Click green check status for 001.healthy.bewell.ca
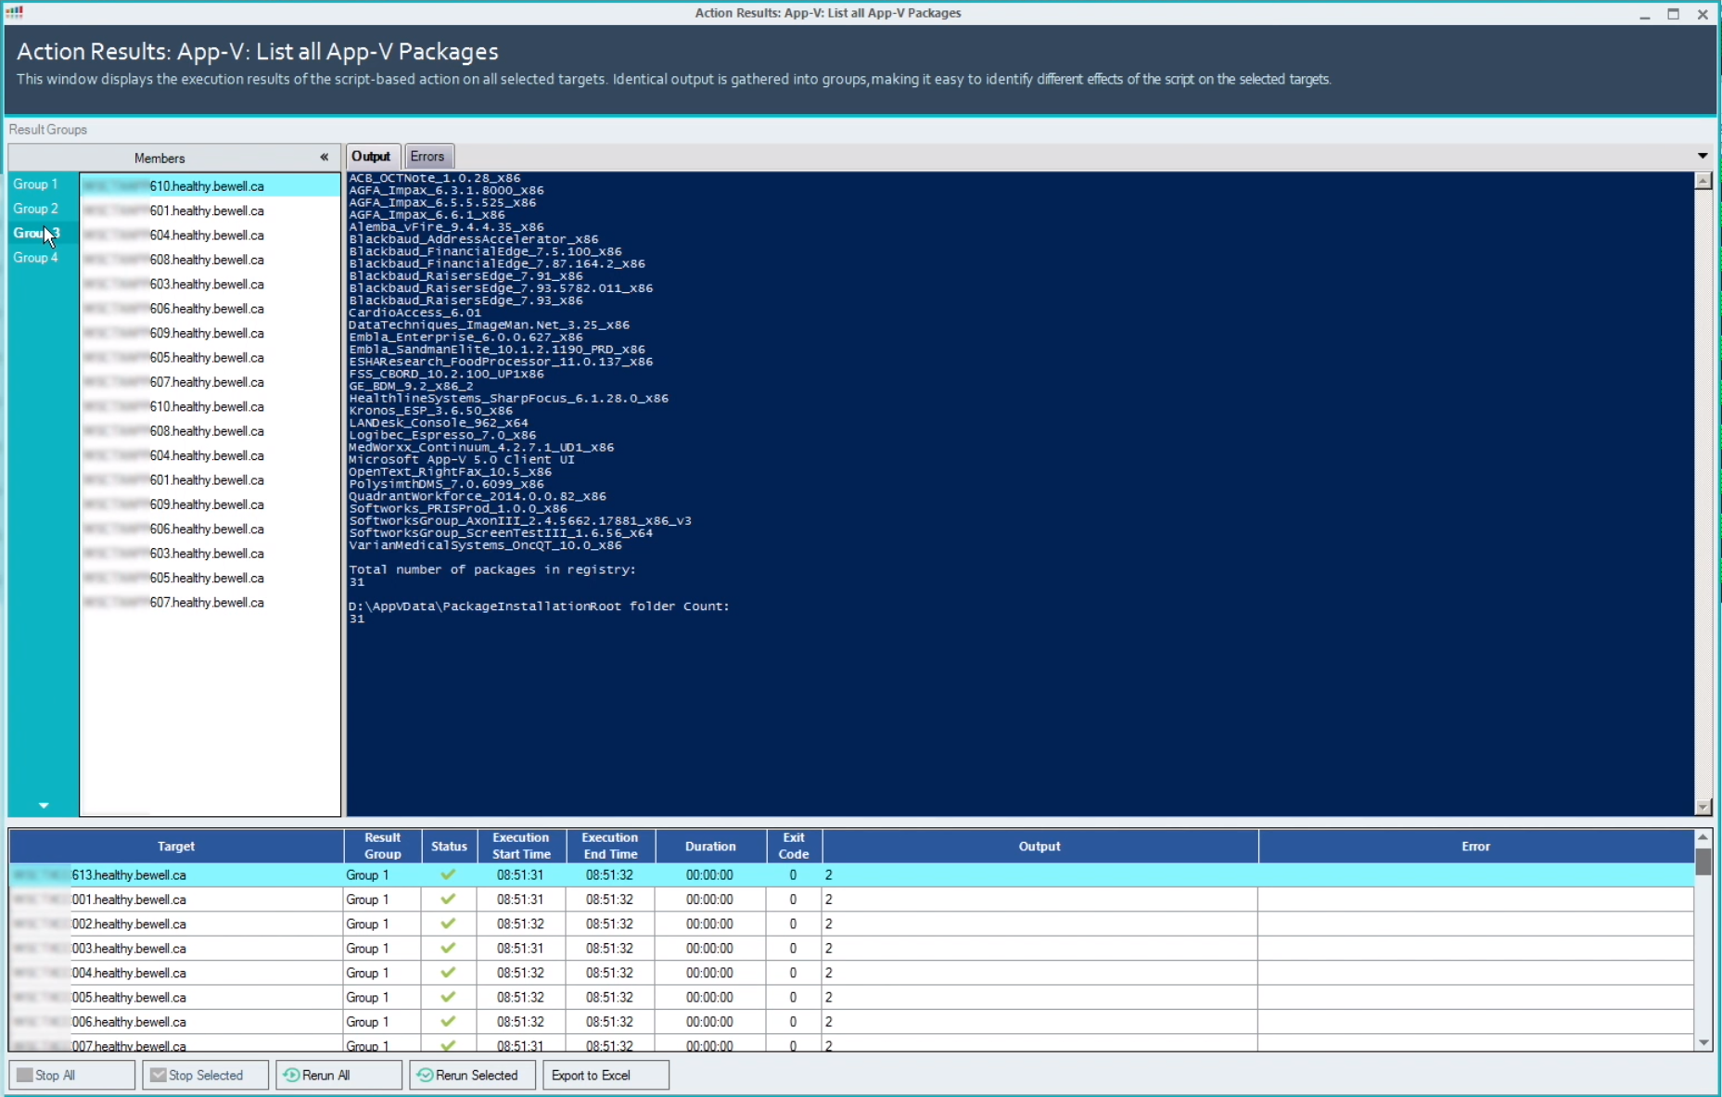This screenshot has width=1722, height=1097. coord(448,899)
